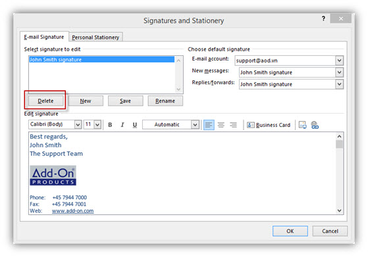Select John Smith signature in the list
Viewport: 368px width, 257px height.
point(101,60)
